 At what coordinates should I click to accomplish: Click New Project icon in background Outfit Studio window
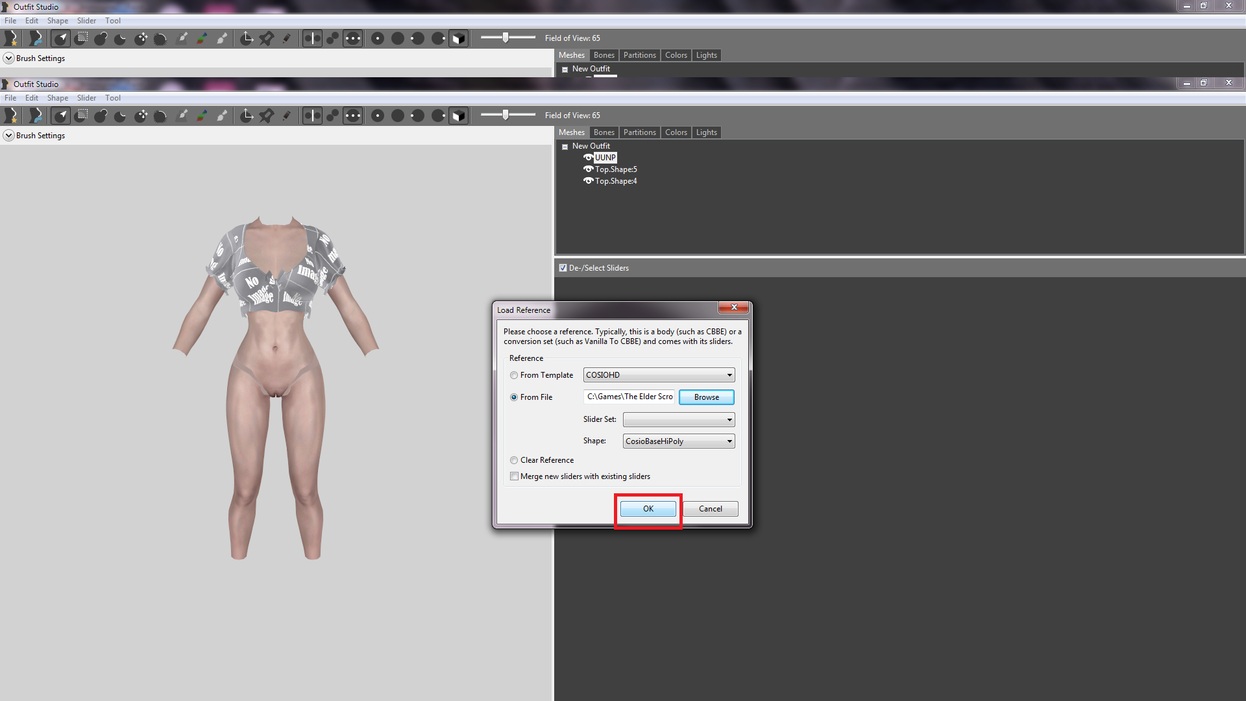click(x=10, y=38)
